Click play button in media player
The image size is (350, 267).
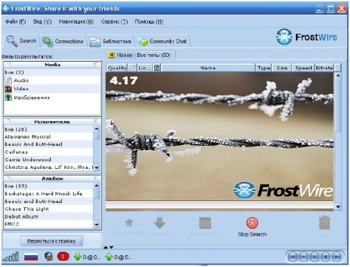click(303, 257)
